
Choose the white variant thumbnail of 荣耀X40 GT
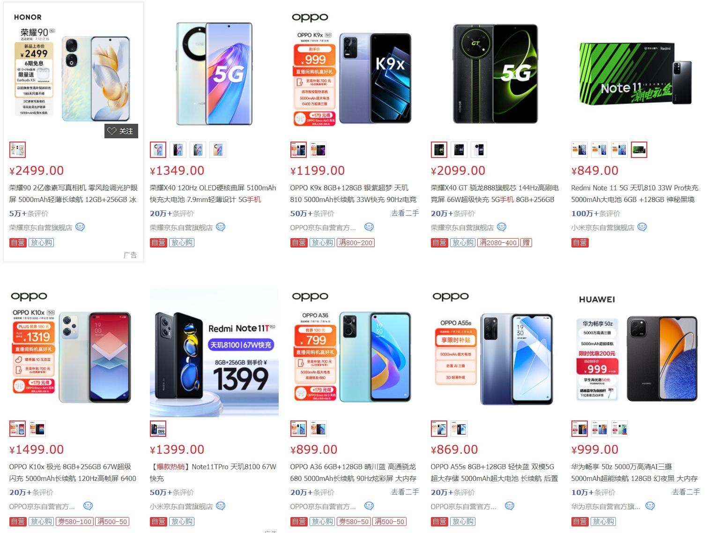[479, 150]
